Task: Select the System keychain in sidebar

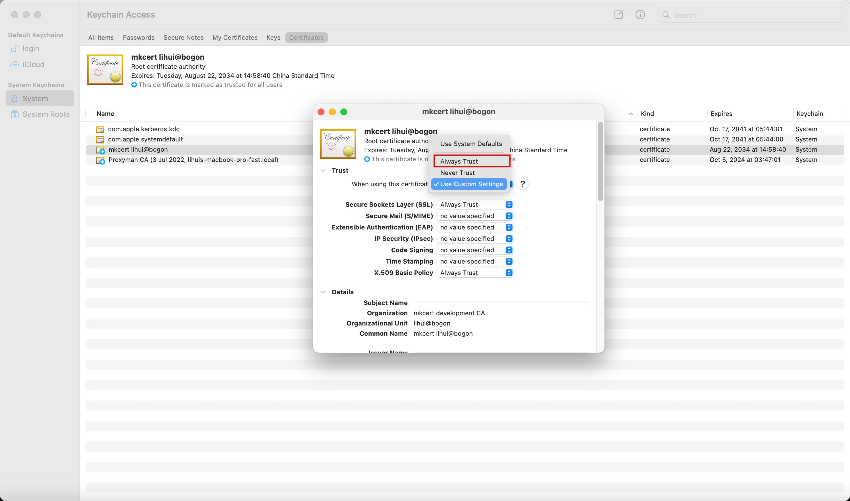Action: (x=39, y=98)
